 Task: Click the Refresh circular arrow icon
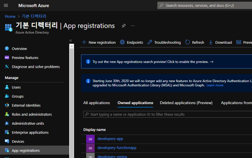(x=188, y=42)
